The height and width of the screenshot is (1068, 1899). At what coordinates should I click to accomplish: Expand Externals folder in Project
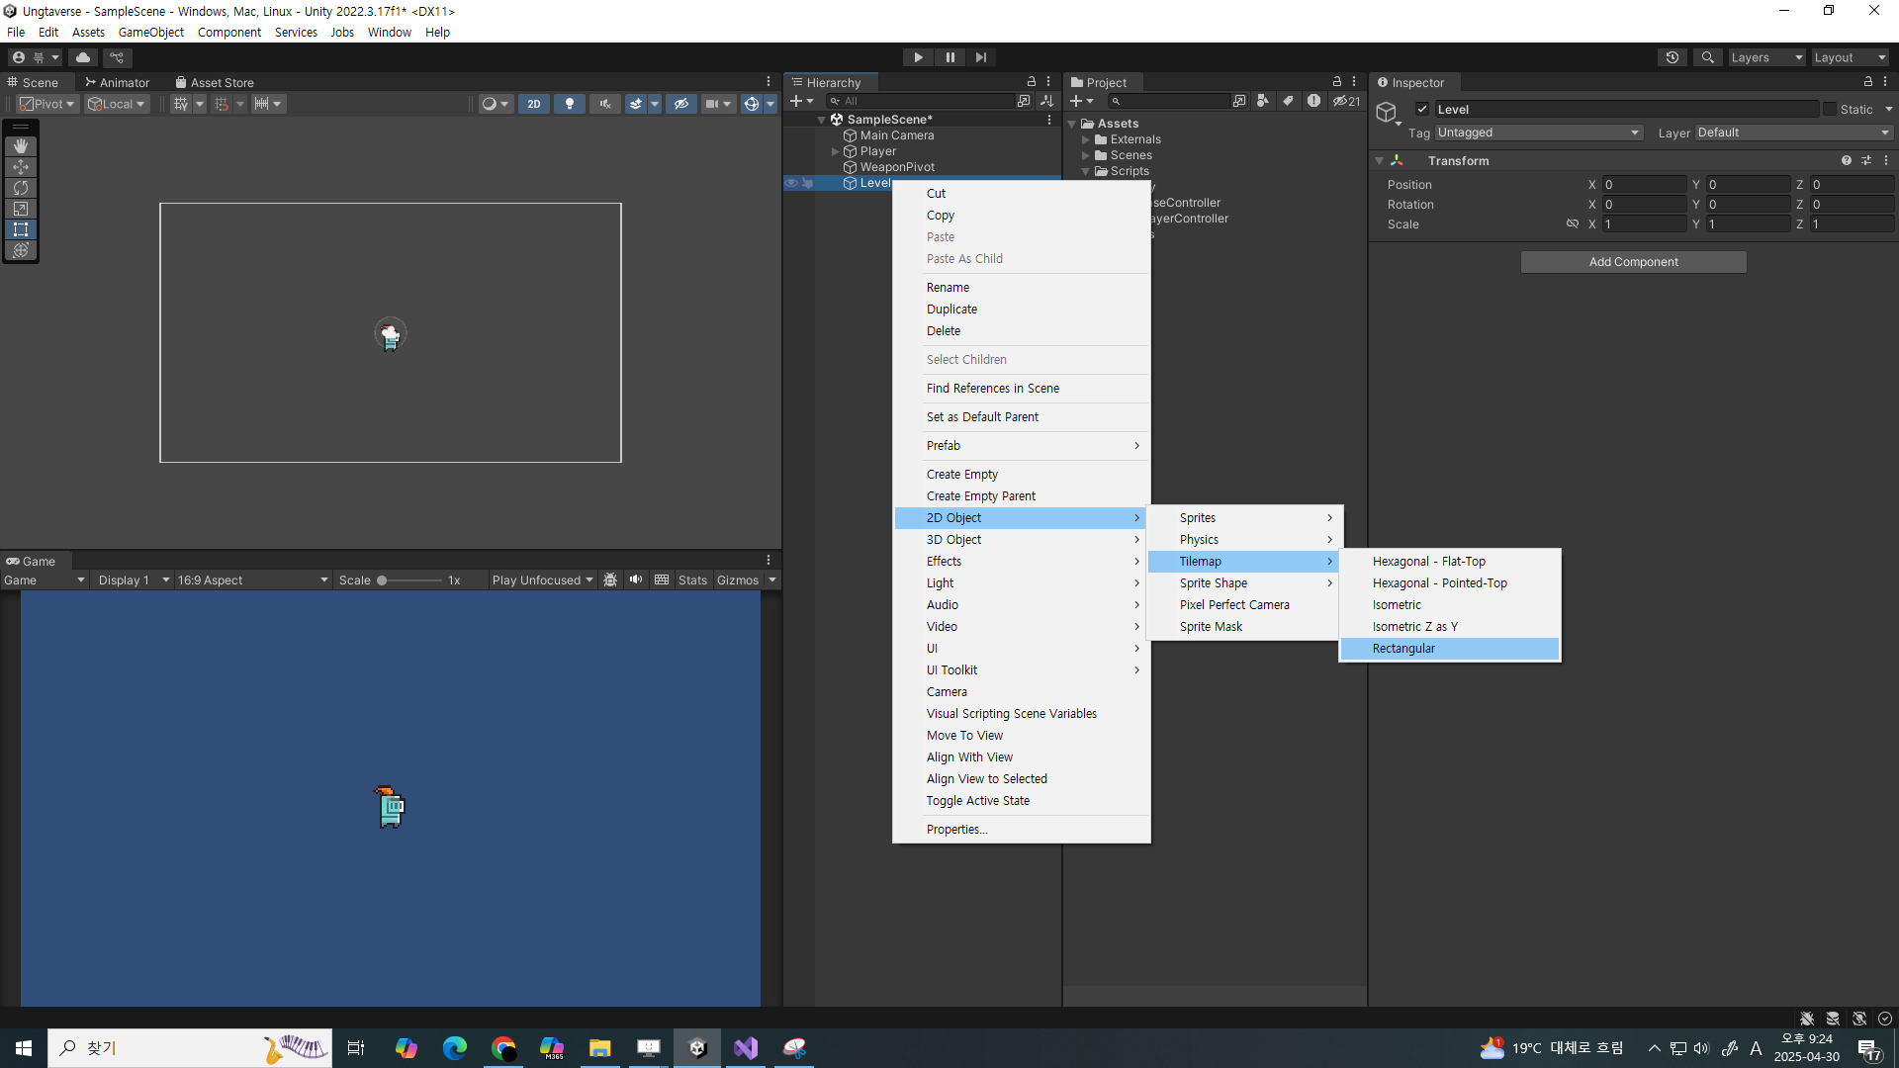(1086, 139)
